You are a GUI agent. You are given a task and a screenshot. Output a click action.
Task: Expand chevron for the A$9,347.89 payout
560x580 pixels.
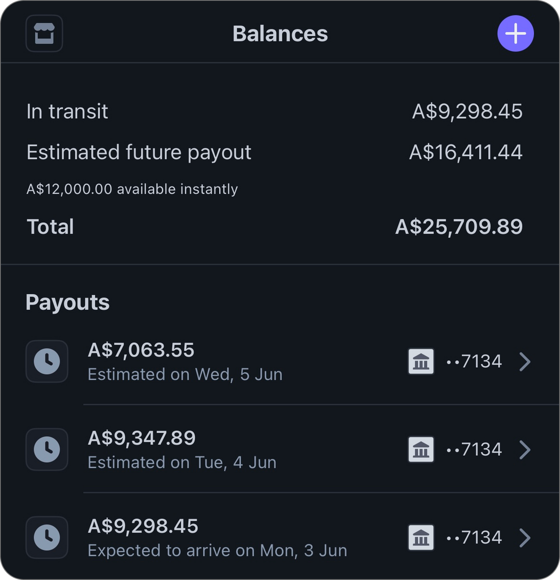pyautogui.click(x=525, y=449)
